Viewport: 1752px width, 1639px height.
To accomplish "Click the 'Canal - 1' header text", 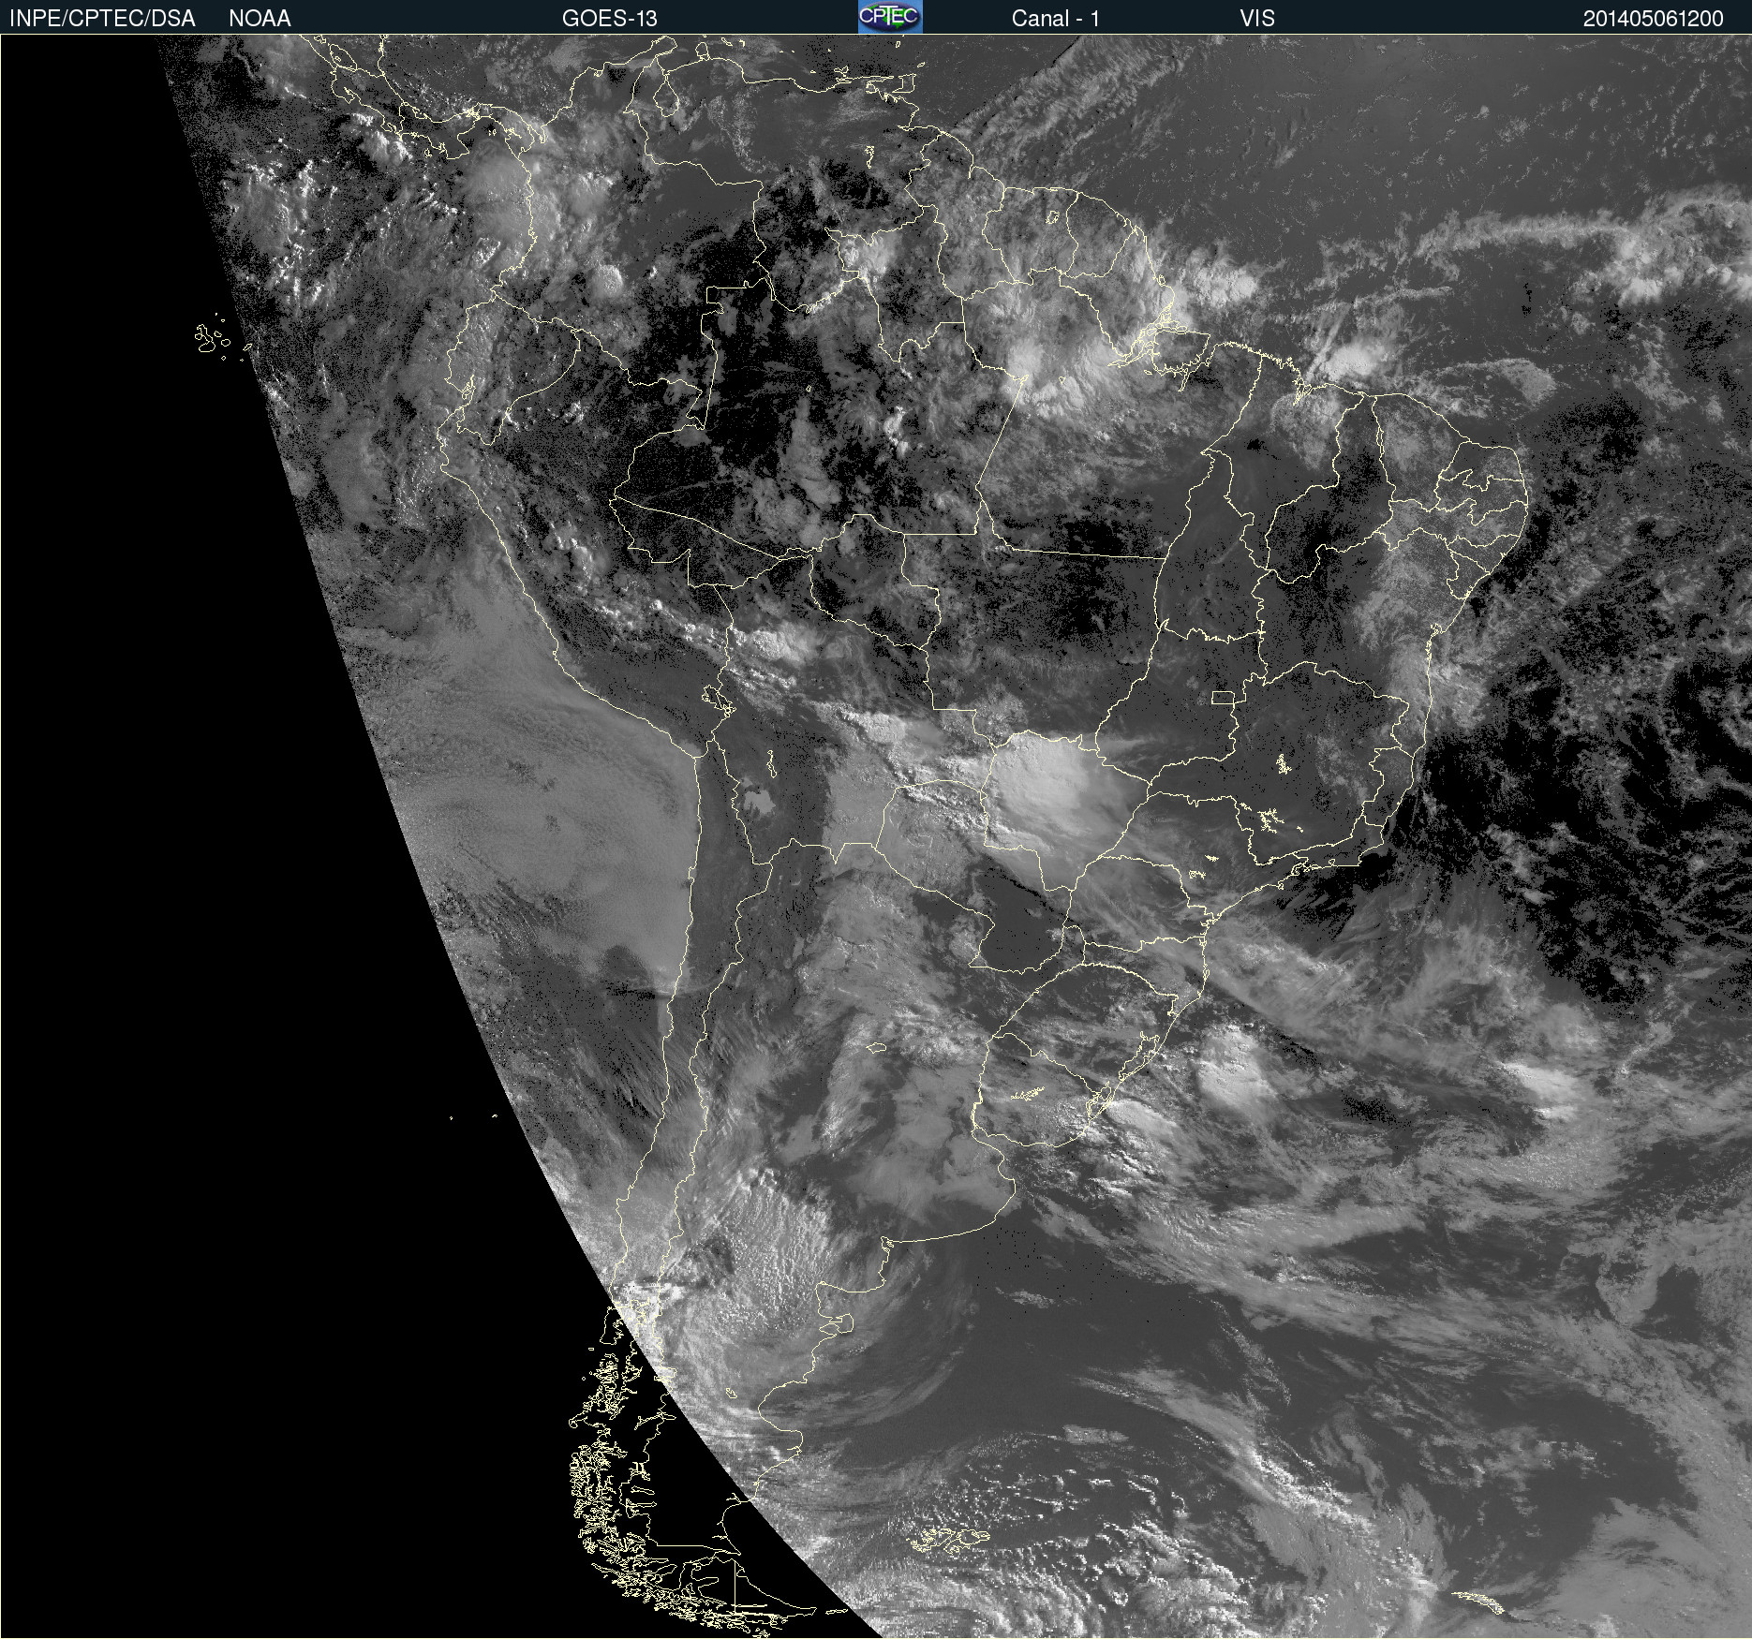I will (x=1055, y=19).
